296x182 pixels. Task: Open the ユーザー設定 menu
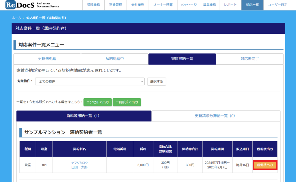278,5
